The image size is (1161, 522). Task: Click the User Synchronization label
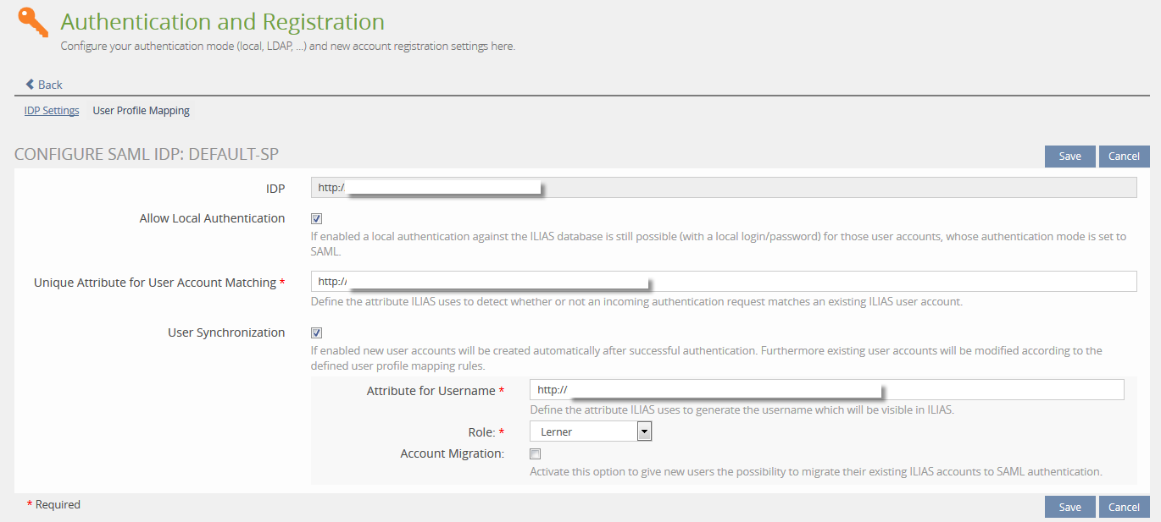tap(226, 332)
